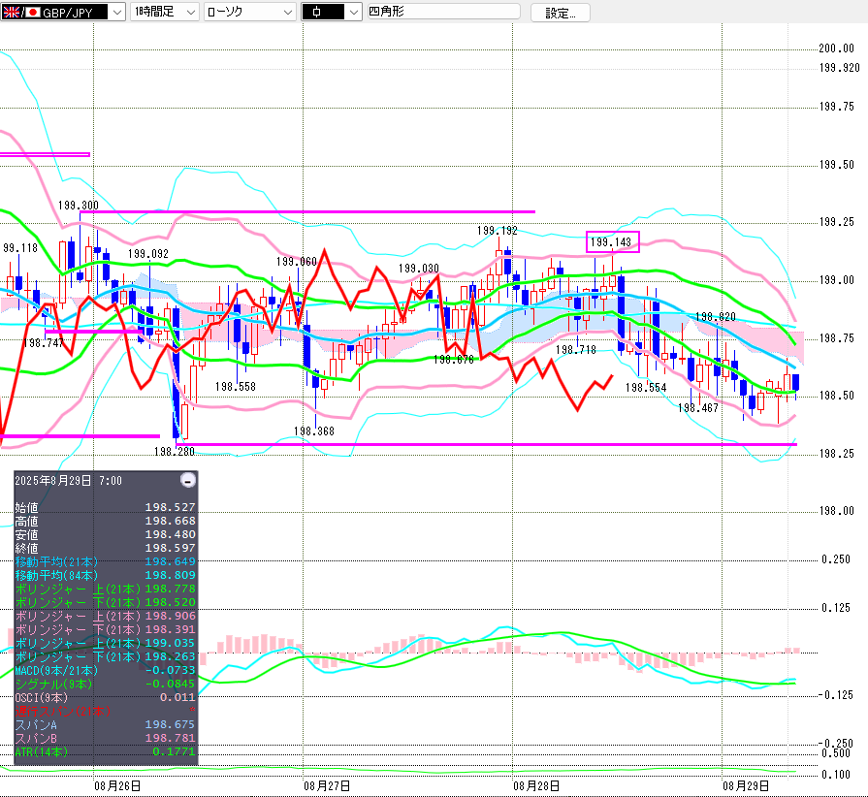This screenshot has width=868, height=797.
Task: Click the Bollinger value 198.778
Action: pyautogui.click(x=170, y=589)
